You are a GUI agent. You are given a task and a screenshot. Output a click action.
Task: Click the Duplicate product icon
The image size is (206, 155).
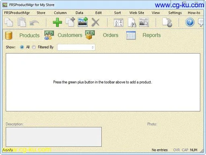pyautogui.click(x=70, y=22)
